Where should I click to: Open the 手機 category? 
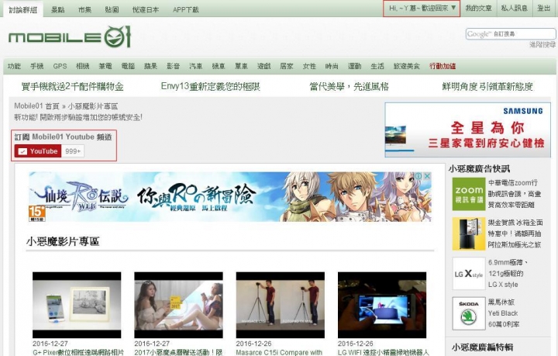[x=37, y=66]
